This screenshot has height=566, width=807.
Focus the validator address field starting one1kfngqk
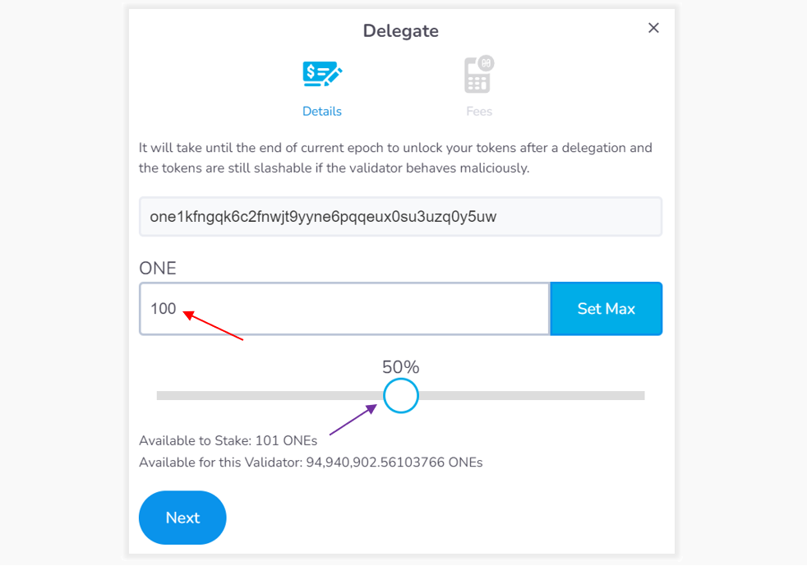click(400, 217)
